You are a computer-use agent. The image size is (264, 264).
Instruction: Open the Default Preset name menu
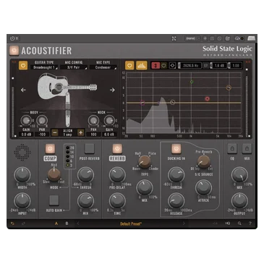coord(131,223)
